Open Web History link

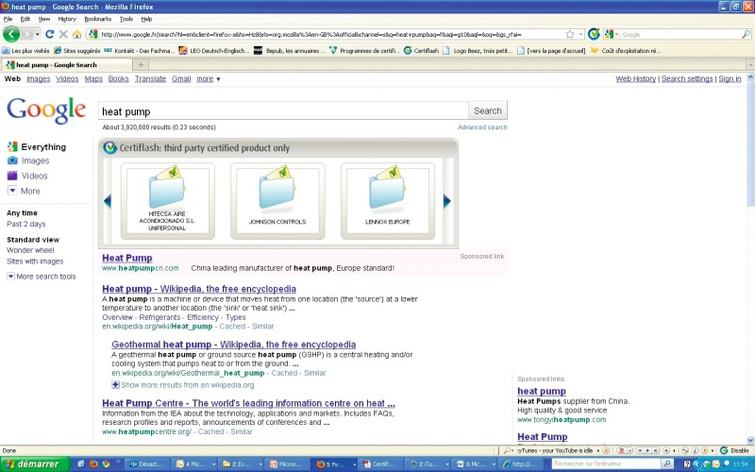coord(635,78)
